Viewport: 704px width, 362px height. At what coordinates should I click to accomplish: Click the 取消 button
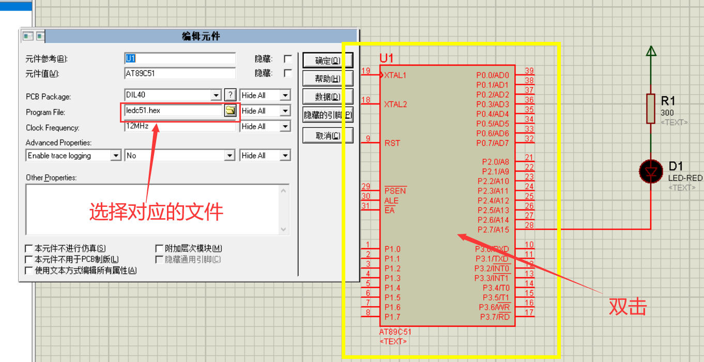pyautogui.click(x=328, y=135)
